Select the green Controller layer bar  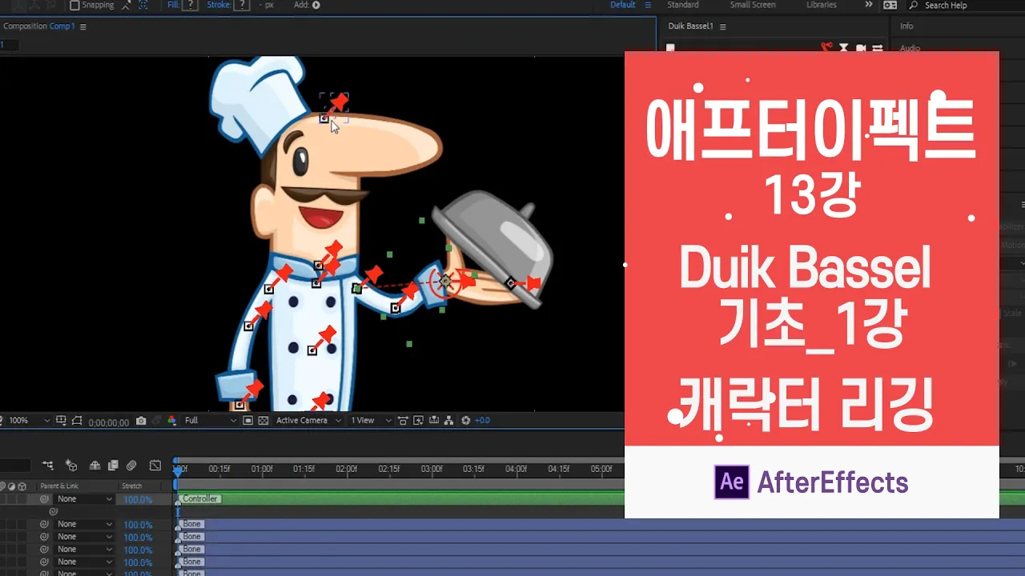click(x=400, y=499)
